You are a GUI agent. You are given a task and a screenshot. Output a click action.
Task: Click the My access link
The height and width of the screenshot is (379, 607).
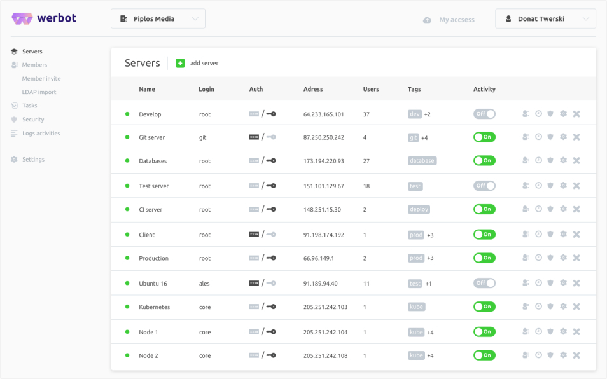click(x=456, y=20)
